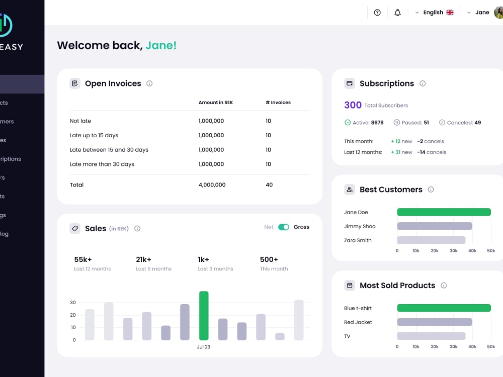Viewport: 503px width, 377px height.
Task: Click the green Active status check icon
Action: [x=348, y=122]
